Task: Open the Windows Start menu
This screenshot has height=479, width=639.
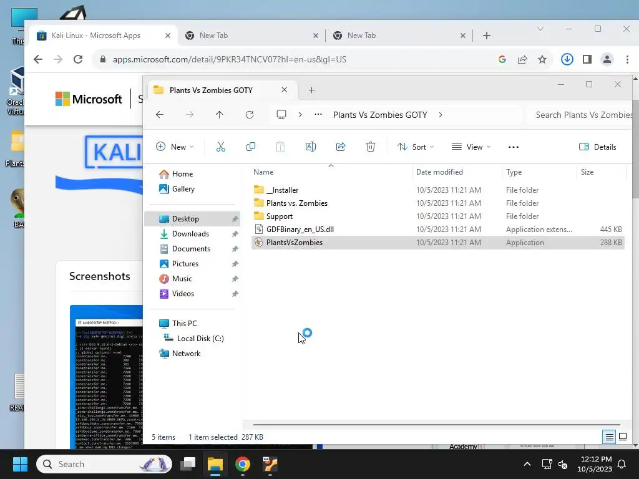Action: 20,464
